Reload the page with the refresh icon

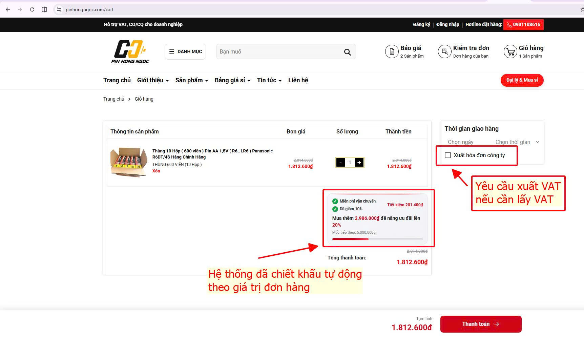click(32, 9)
